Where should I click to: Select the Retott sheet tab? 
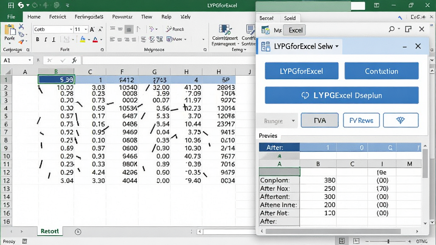pyautogui.click(x=50, y=231)
